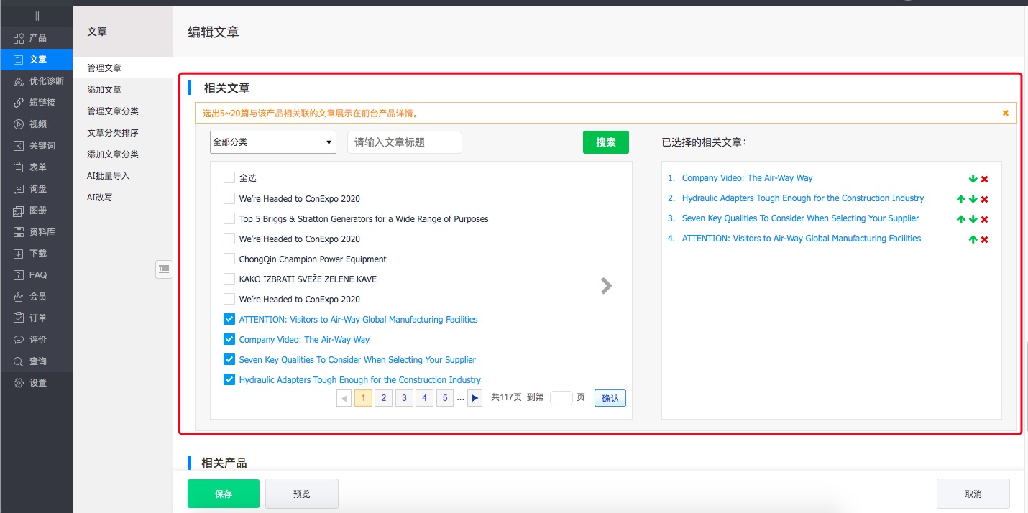Viewport: 1028px width, 513px height.
Task: Click the right chevron to add selected articles
Action: coord(607,286)
